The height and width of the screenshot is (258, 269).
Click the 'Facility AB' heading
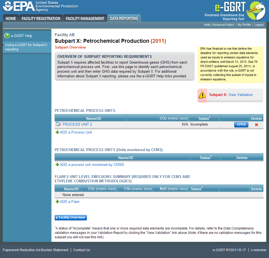pos(65,35)
